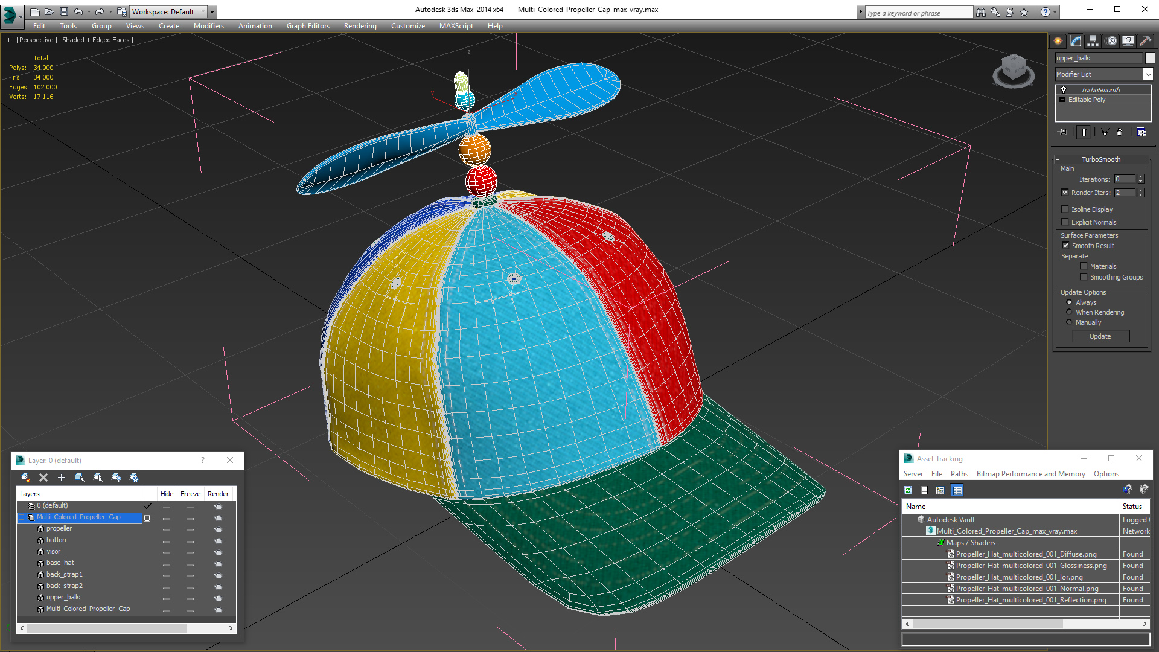Click the Asset Tracking table view icon
1159x652 pixels.
pos(957,490)
